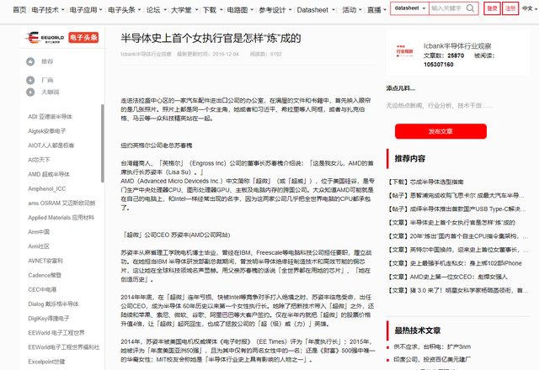Click the 大咖说 sidebar label

tap(51, 92)
